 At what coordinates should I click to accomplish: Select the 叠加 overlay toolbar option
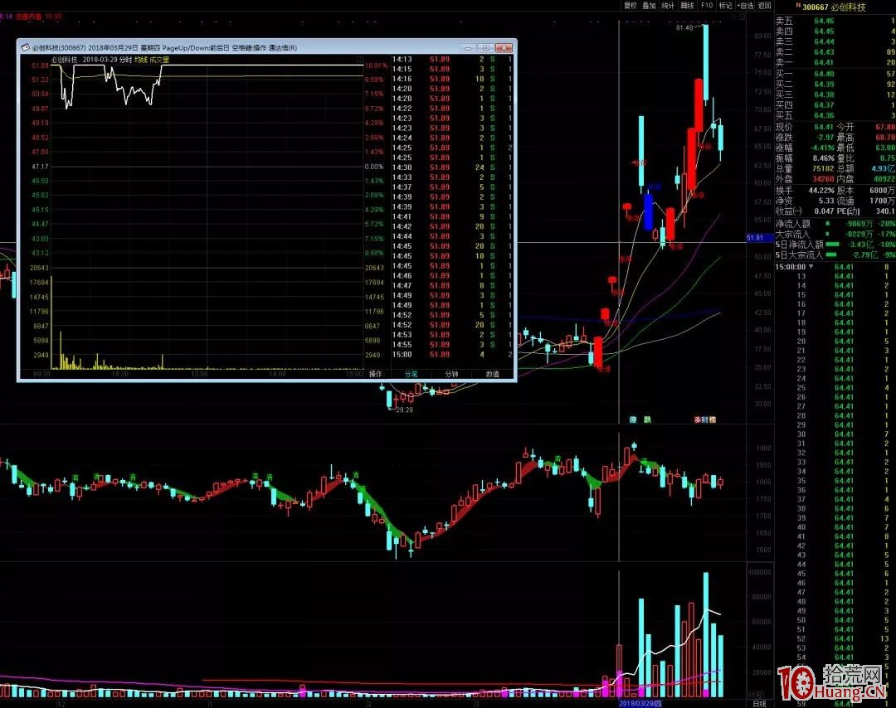[x=649, y=5]
